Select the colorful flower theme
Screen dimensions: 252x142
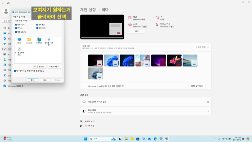coord(174,60)
